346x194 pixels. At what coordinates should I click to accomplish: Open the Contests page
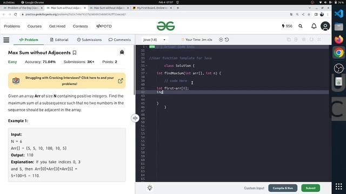[x=80, y=26]
